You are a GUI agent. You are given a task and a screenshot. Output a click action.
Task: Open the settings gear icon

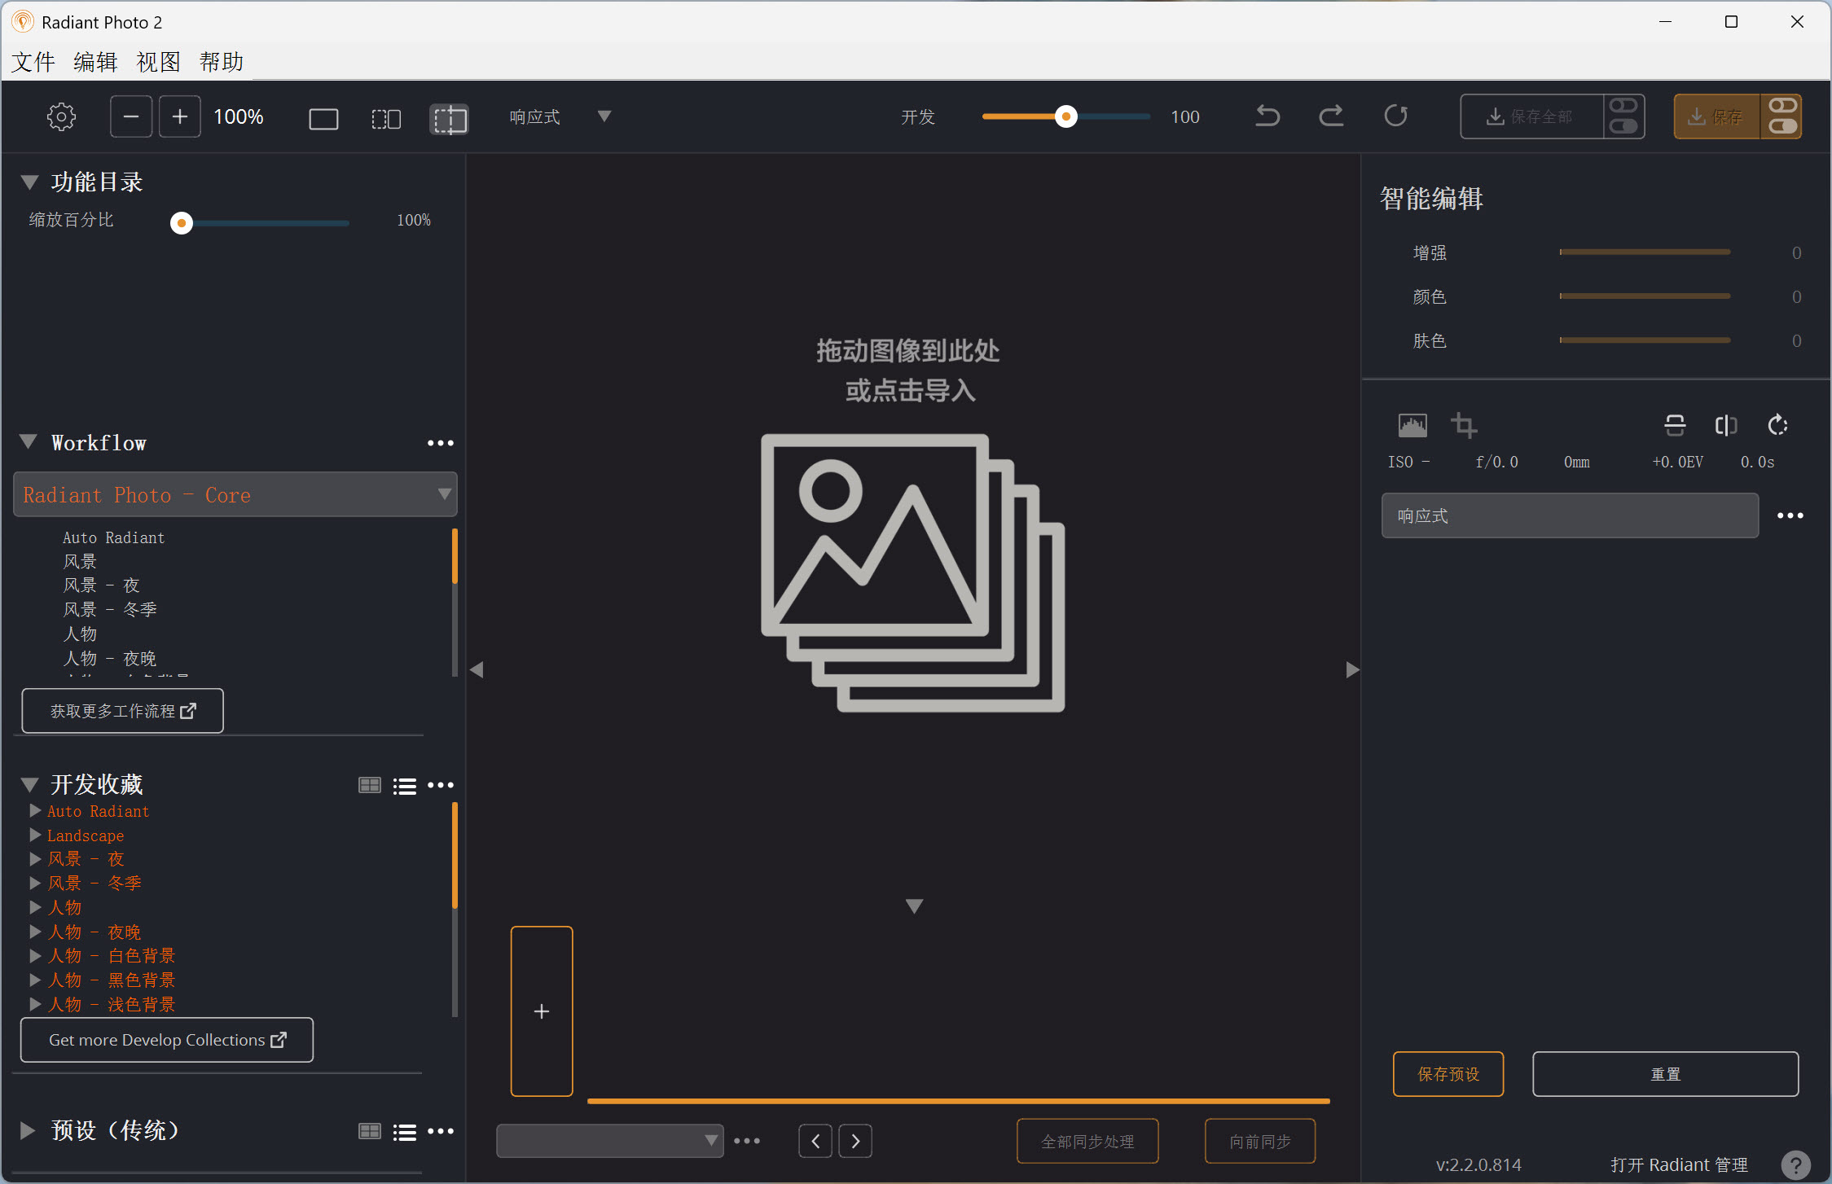tap(61, 116)
